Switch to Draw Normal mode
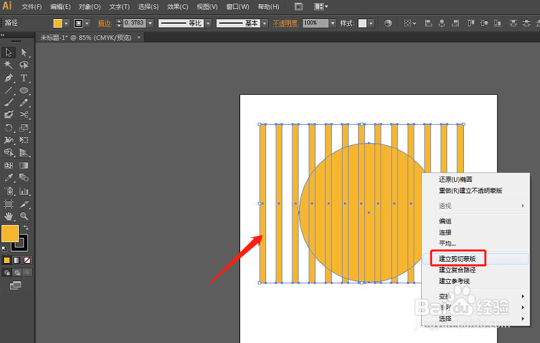 pos(7,273)
